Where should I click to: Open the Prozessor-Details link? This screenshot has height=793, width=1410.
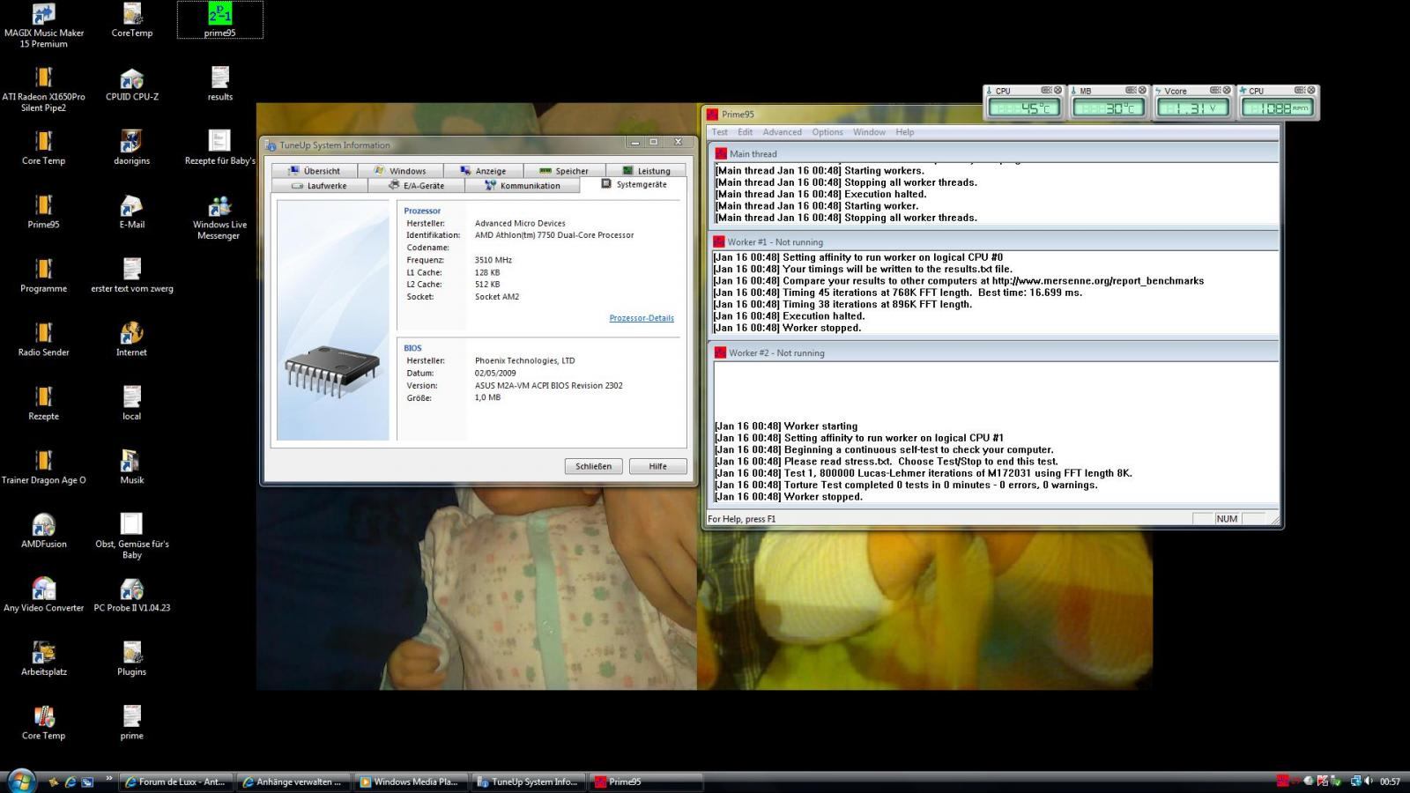642,318
